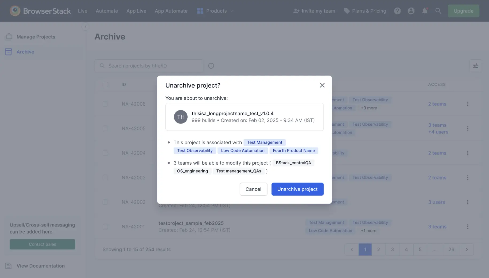Click the Upgrade button
Image resolution: width=489 pixels, height=278 pixels.
pyautogui.click(x=463, y=11)
